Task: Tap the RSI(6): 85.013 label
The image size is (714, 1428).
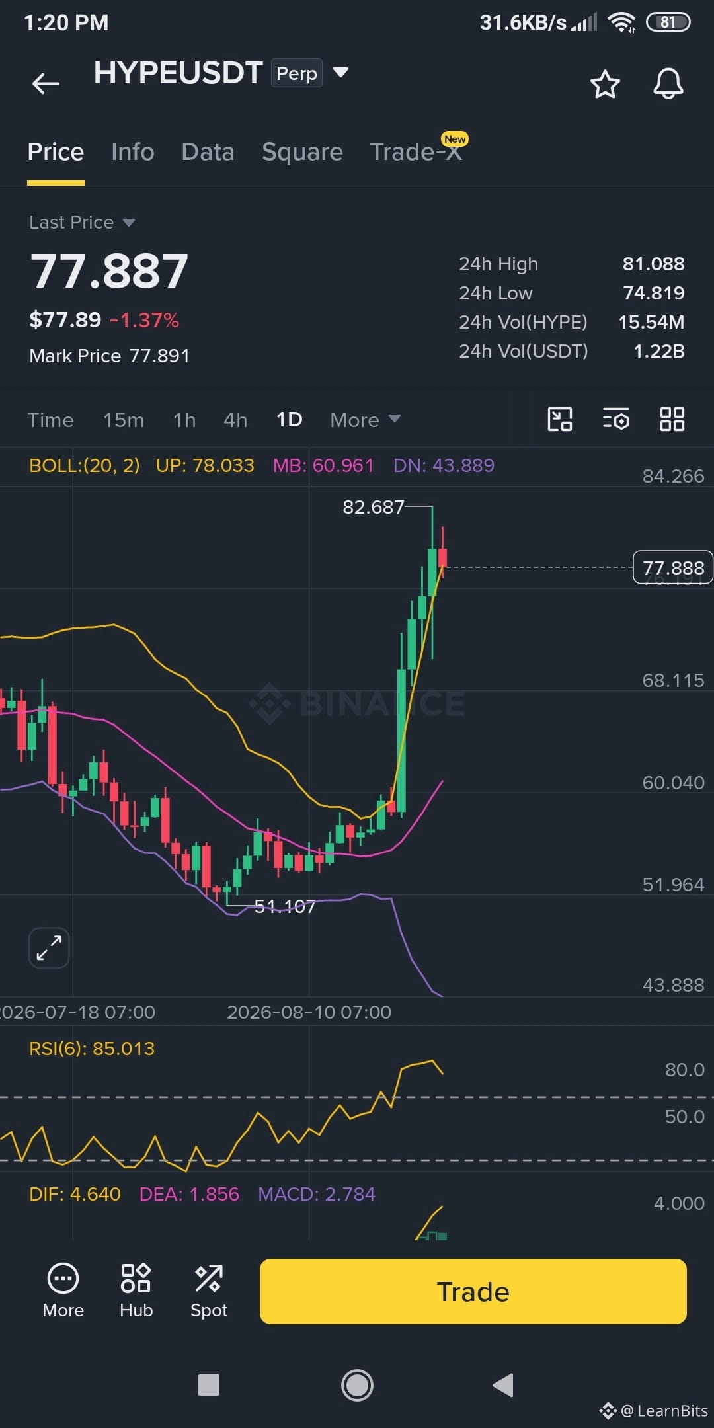Action: point(92,1049)
